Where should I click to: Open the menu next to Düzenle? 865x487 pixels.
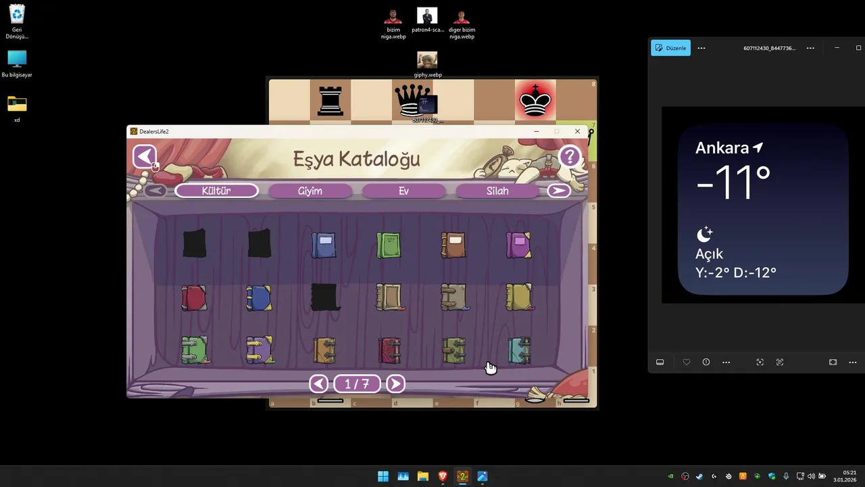pos(701,48)
